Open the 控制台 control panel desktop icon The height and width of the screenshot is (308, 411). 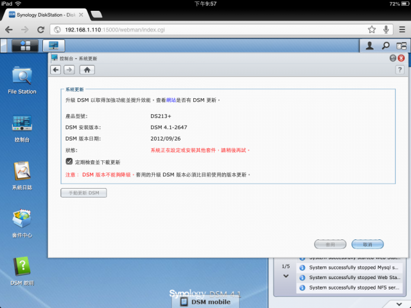pos(22,128)
